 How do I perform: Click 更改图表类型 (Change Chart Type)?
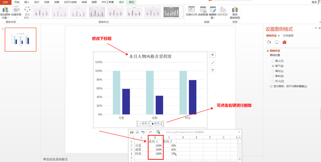click(x=235, y=12)
